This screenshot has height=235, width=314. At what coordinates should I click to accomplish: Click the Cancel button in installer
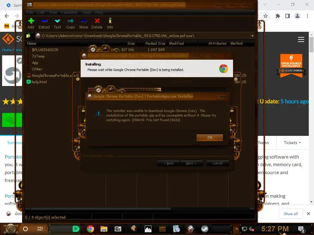217,163
